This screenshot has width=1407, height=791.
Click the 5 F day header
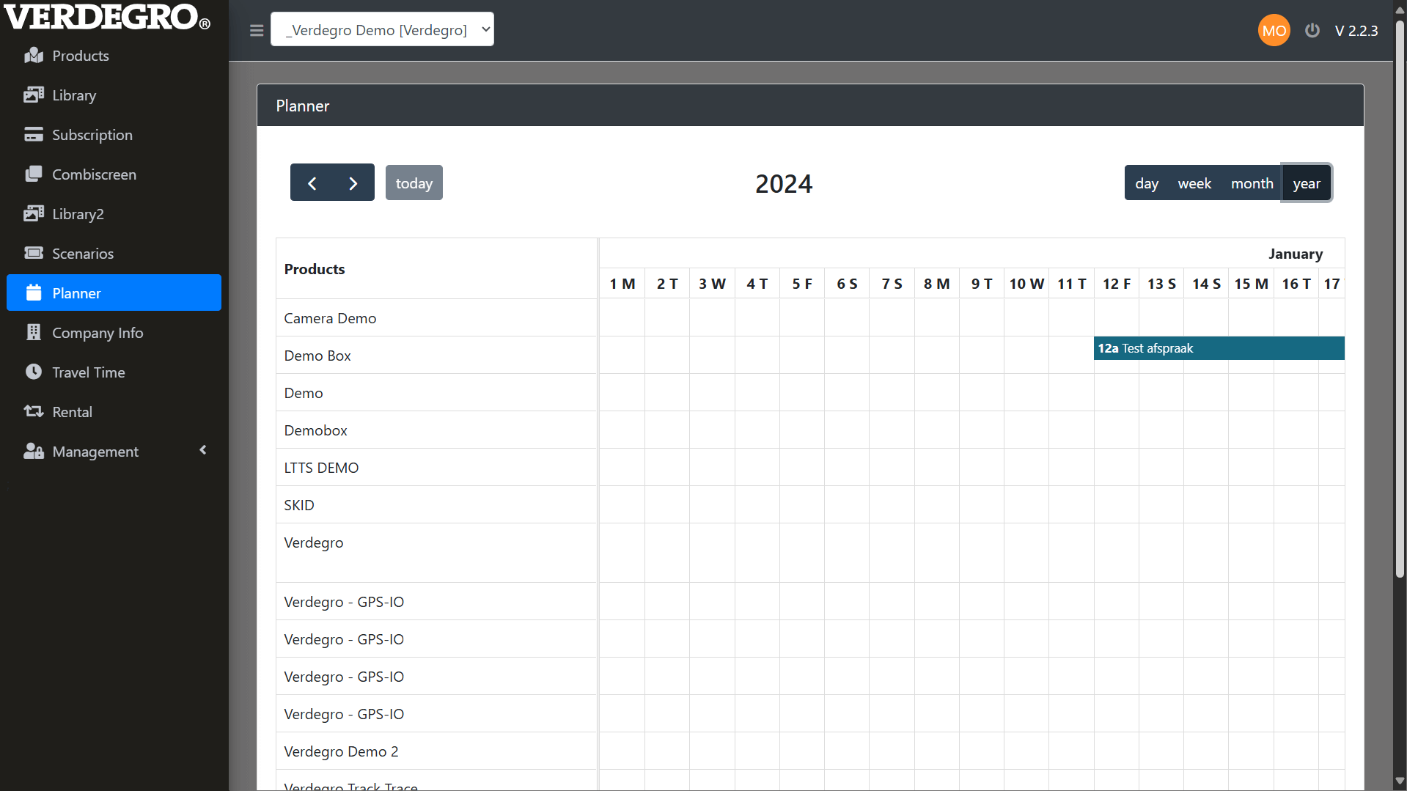coord(802,284)
